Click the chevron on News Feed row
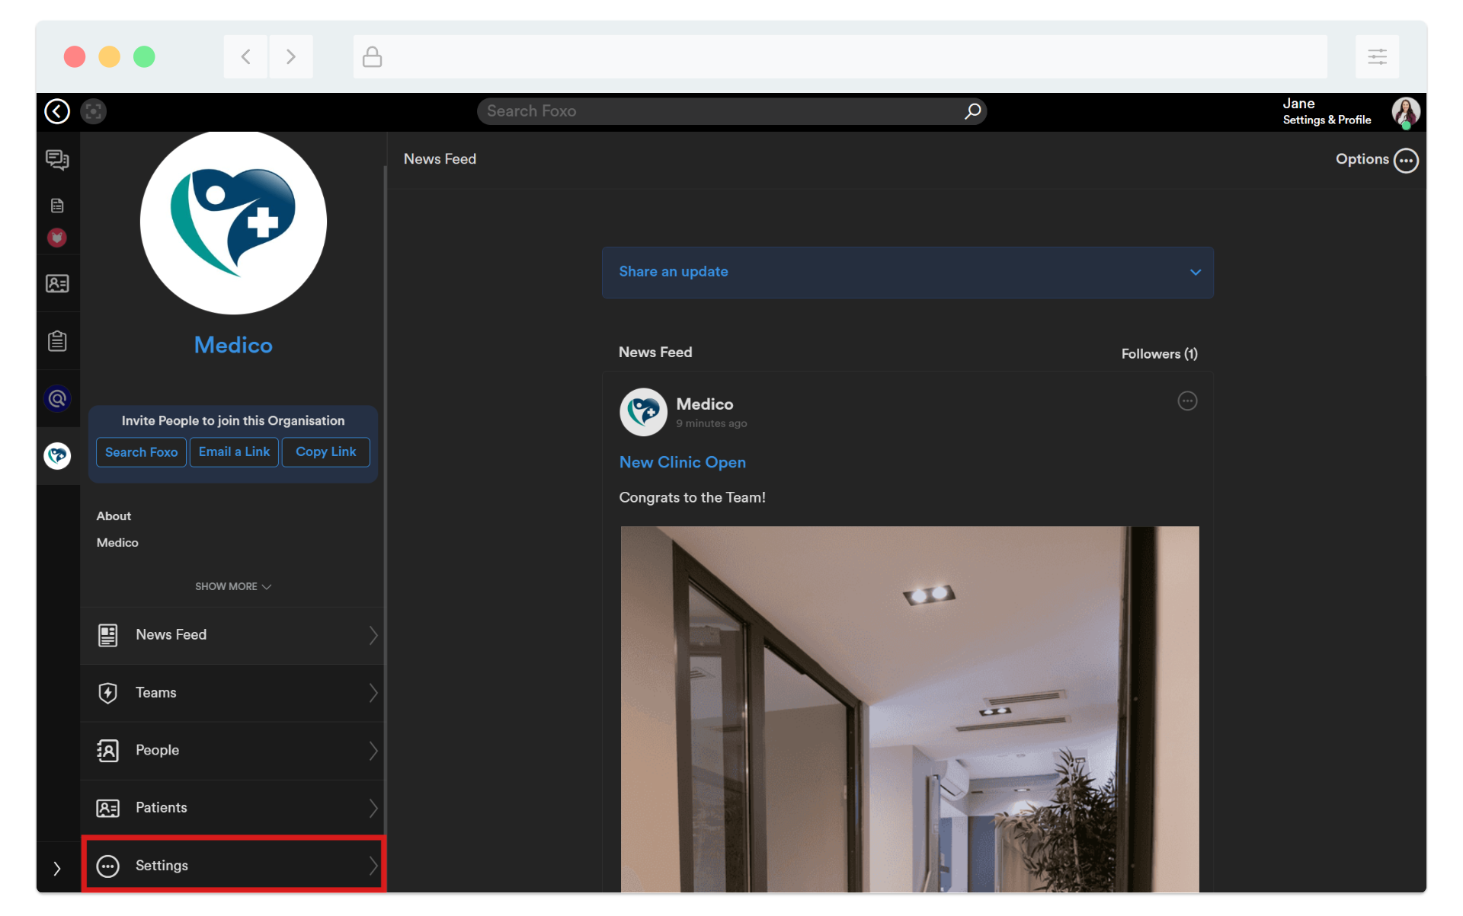The width and height of the screenshot is (1463, 916). click(373, 636)
